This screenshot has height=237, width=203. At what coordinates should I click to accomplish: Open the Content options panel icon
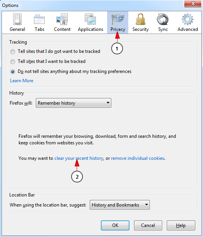tap(62, 19)
